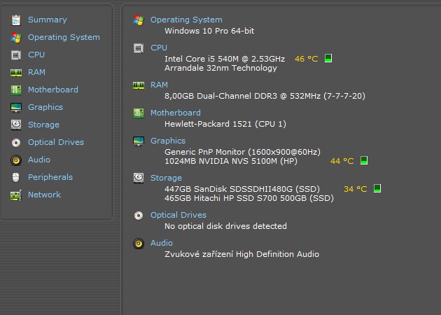Click the Audio speaker icon in sidebar

[16, 160]
